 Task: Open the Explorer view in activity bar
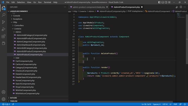coord(4,8)
